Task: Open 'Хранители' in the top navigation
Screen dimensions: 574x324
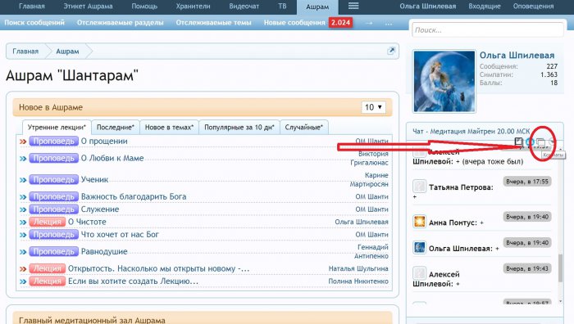Action: (x=193, y=7)
